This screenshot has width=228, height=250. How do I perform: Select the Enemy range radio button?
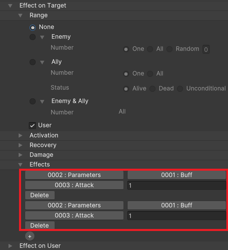coord(32,37)
